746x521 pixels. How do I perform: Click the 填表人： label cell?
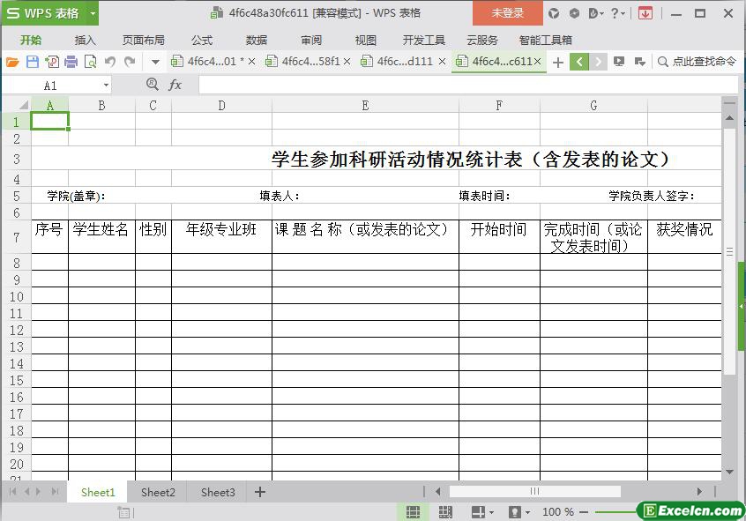coord(280,196)
